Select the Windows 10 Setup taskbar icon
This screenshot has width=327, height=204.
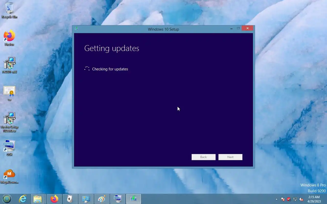point(133,199)
